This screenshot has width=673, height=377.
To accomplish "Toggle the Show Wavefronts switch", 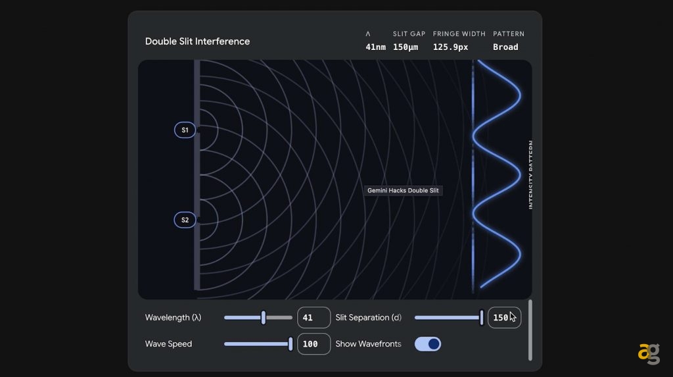I will [x=427, y=344].
